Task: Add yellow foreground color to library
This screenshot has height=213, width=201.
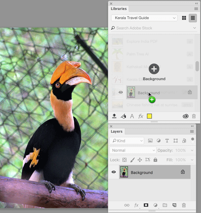Action: (149, 116)
